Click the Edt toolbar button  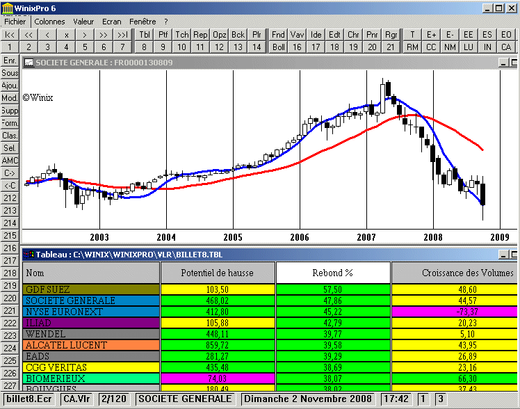pos(334,35)
